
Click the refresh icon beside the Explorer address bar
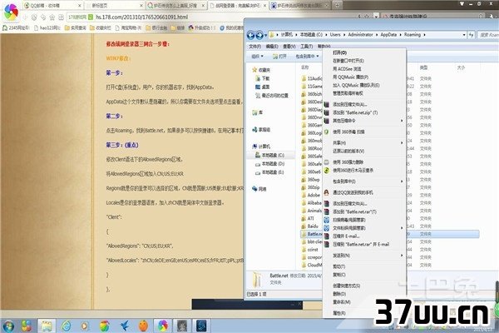click(x=472, y=35)
